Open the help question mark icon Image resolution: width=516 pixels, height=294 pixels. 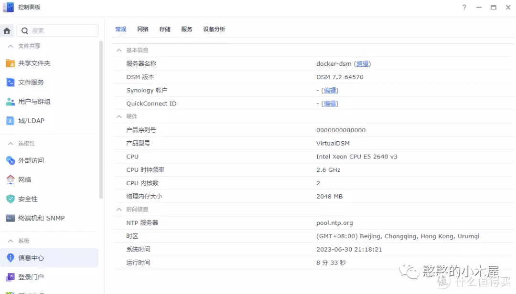click(x=464, y=7)
